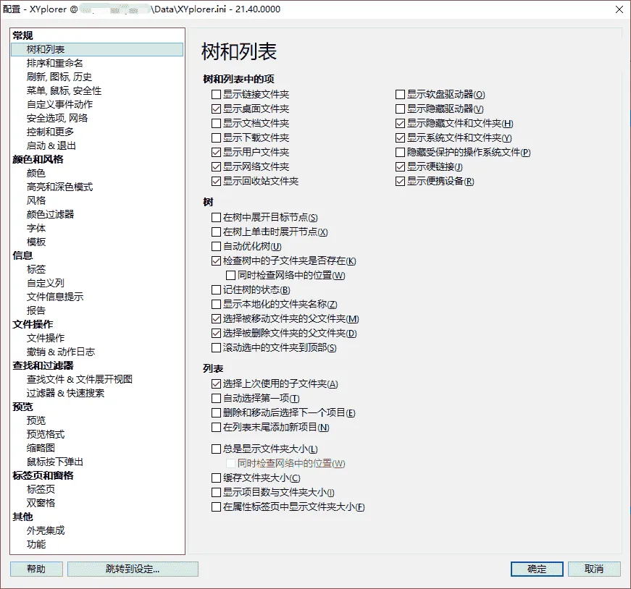Open 排序和重命名 settings page

(55, 63)
